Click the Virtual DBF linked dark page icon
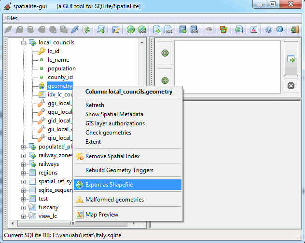The width and height of the screenshot is (305, 243). click(194, 29)
